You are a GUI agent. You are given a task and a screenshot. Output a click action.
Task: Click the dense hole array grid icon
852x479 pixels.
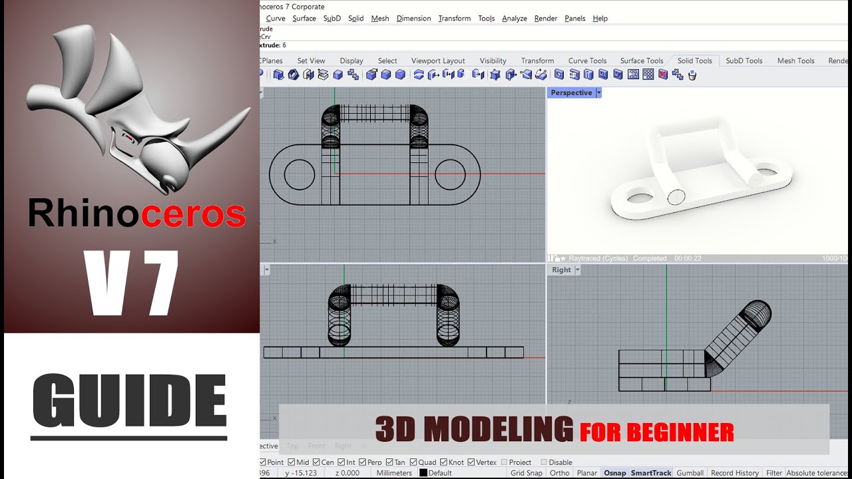tap(648, 75)
